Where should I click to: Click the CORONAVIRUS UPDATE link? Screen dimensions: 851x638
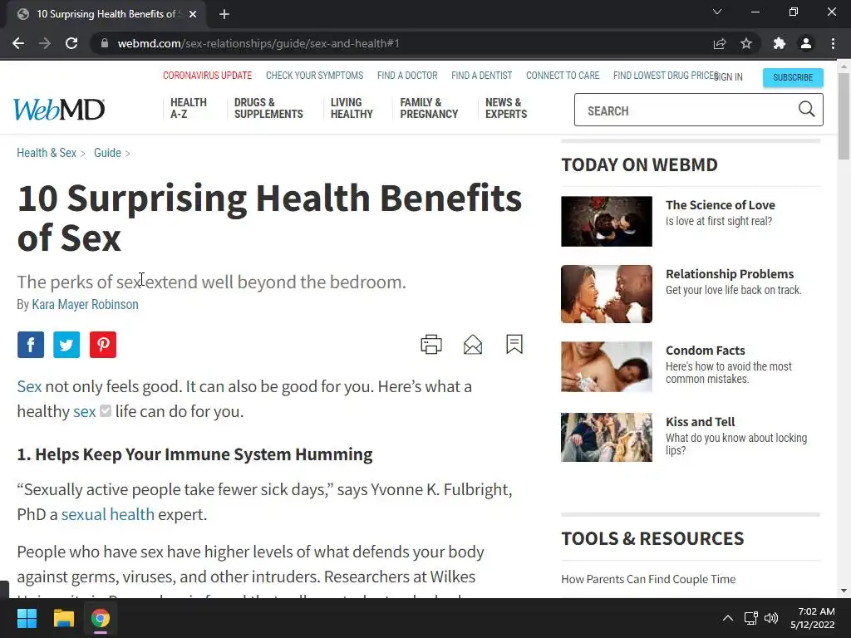207,76
